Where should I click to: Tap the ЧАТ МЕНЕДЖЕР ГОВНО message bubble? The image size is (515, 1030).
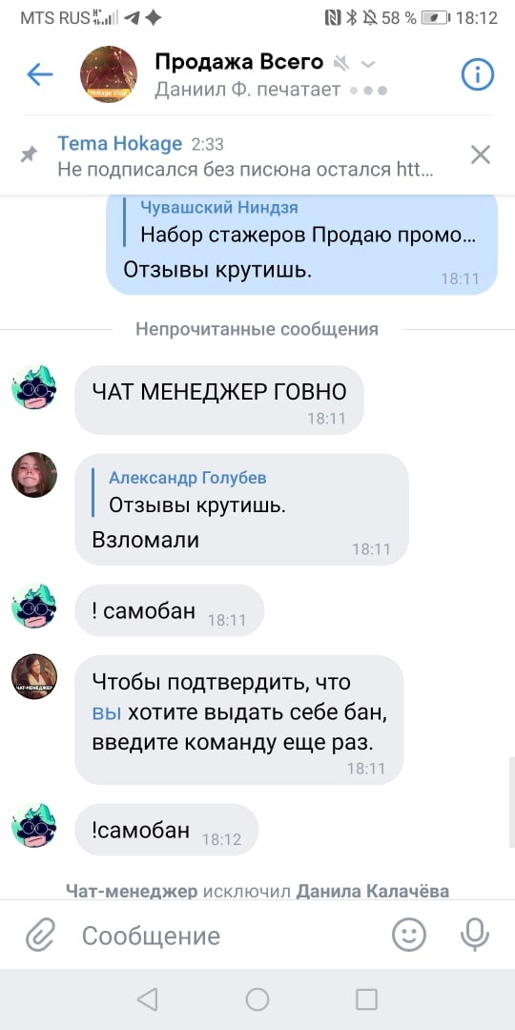tap(218, 400)
